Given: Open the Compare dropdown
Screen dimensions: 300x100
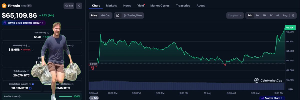Looking at the screenshot, I should click(x=235, y=15).
